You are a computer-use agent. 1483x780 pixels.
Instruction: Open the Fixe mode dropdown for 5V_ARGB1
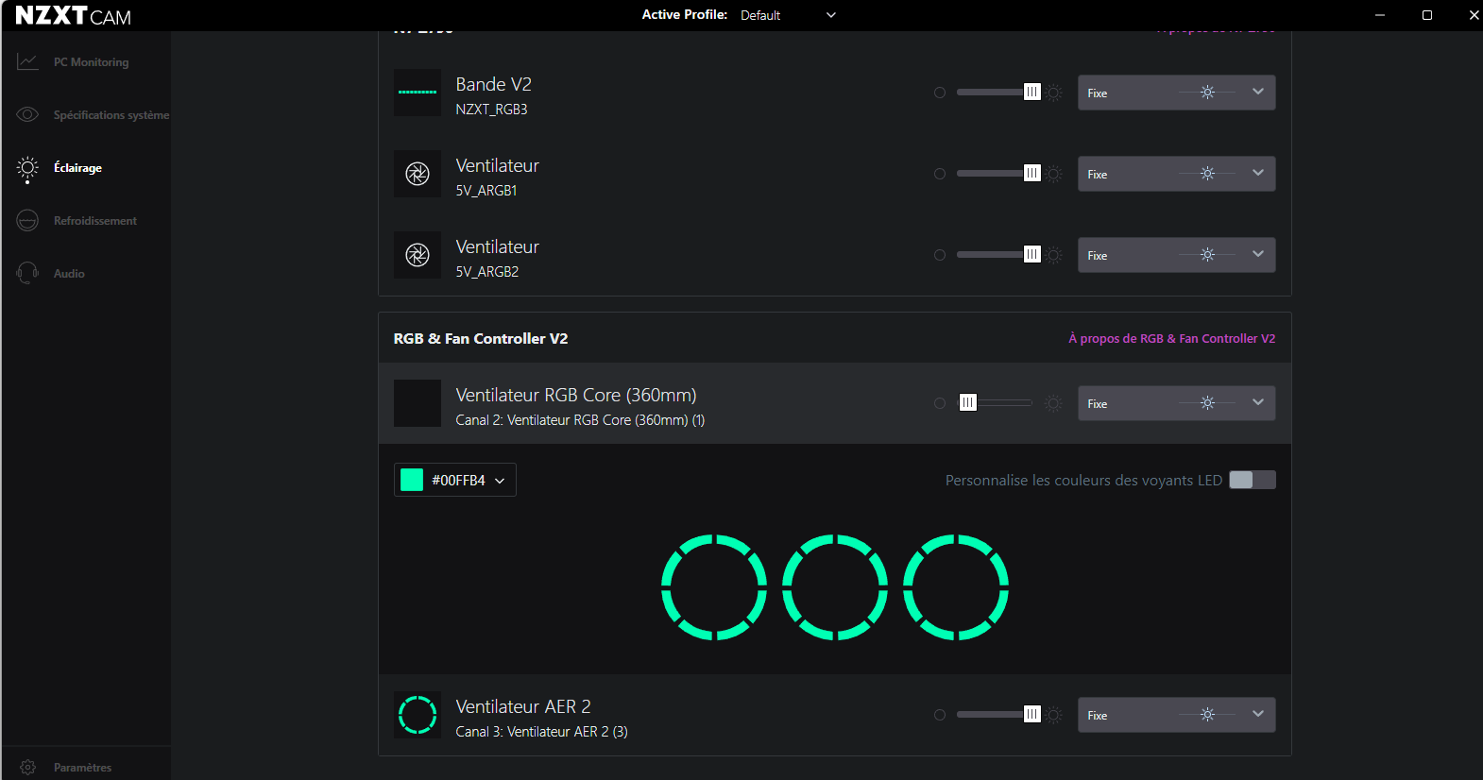(1177, 174)
